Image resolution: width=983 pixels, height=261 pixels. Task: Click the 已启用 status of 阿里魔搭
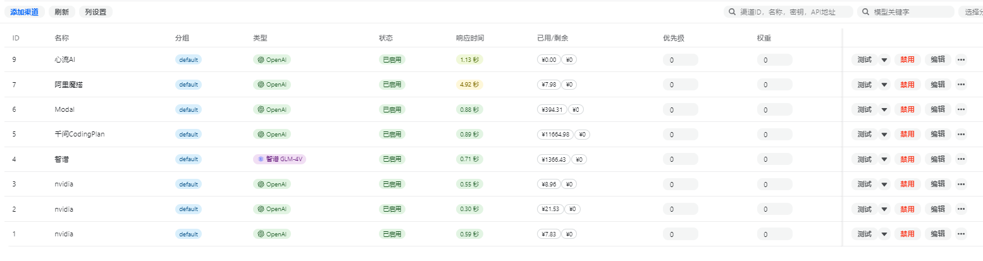click(x=392, y=85)
